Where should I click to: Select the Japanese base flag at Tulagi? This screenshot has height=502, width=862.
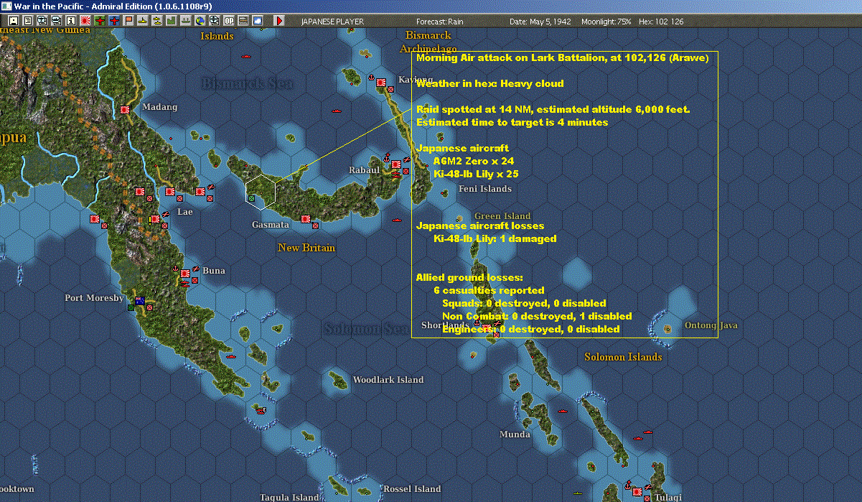[637, 491]
